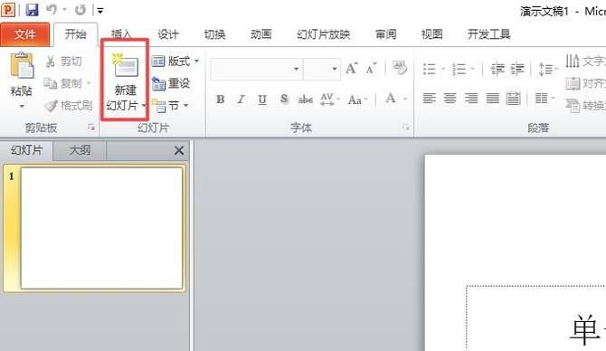The image size is (606, 351).
Task: Switch to the 插入 tab
Action: 121,34
